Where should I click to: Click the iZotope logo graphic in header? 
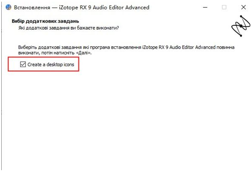pyautogui.click(x=241, y=26)
